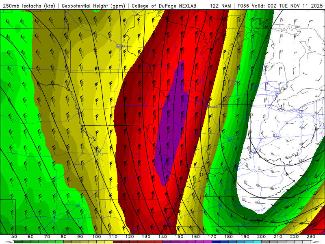Image resolution: width=325 pixels, height=244 pixels.
Task: Click the 60 value on the color scale
Action: [31, 237]
